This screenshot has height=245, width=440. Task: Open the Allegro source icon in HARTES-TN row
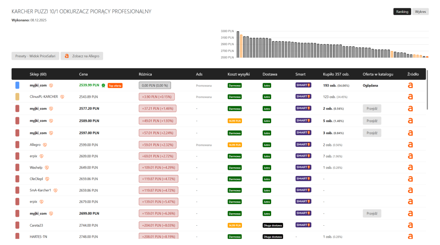pyautogui.click(x=410, y=236)
